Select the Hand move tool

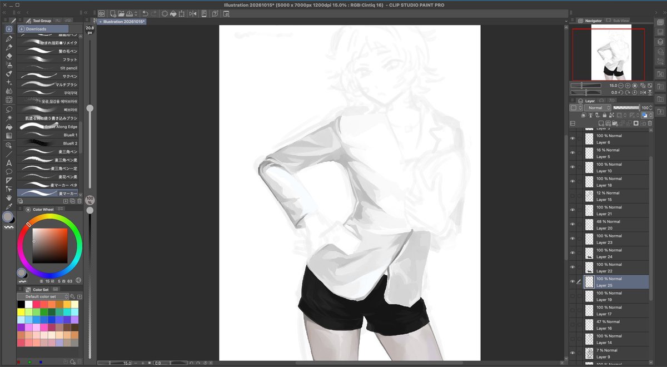pos(9,198)
